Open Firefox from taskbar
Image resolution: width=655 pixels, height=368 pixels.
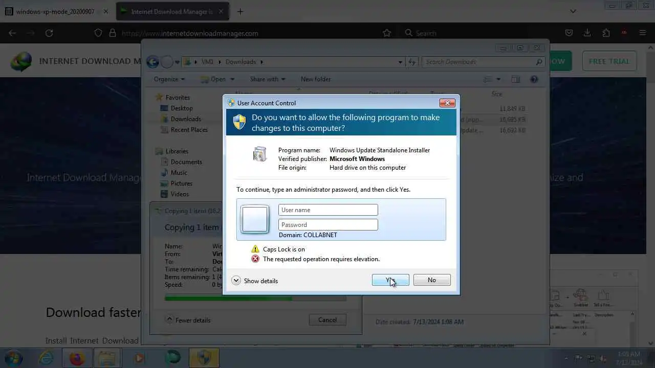point(77,358)
